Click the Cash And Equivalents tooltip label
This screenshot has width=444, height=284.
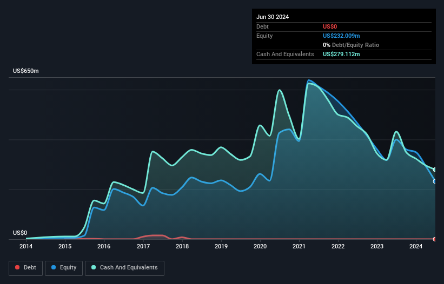click(285, 54)
